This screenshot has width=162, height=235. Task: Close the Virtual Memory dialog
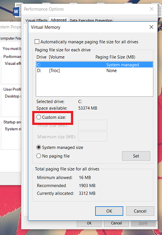(x=152, y=27)
